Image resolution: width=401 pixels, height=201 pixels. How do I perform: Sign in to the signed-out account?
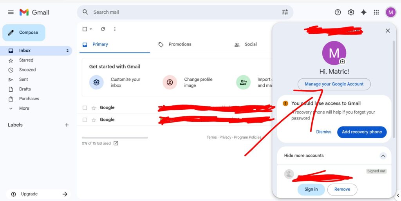311,190
